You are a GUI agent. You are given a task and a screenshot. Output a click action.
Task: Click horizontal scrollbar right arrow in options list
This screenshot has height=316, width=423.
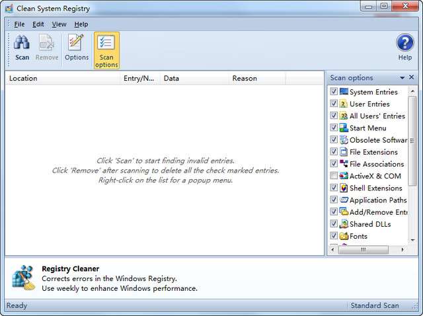403,250
